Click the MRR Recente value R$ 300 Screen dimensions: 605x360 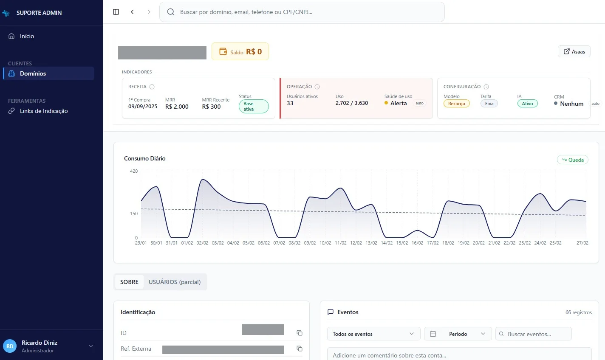pos(211,107)
